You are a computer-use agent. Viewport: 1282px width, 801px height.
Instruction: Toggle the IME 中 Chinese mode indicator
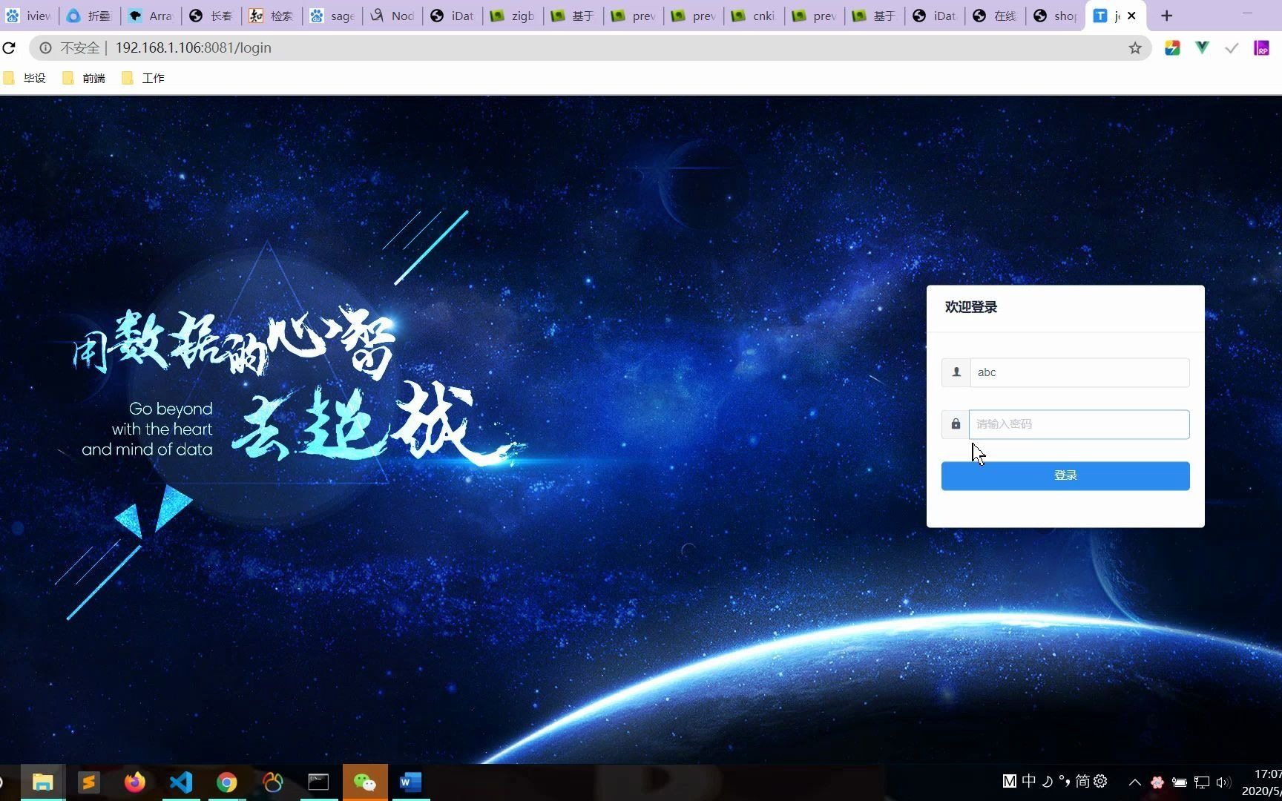[1028, 781]
